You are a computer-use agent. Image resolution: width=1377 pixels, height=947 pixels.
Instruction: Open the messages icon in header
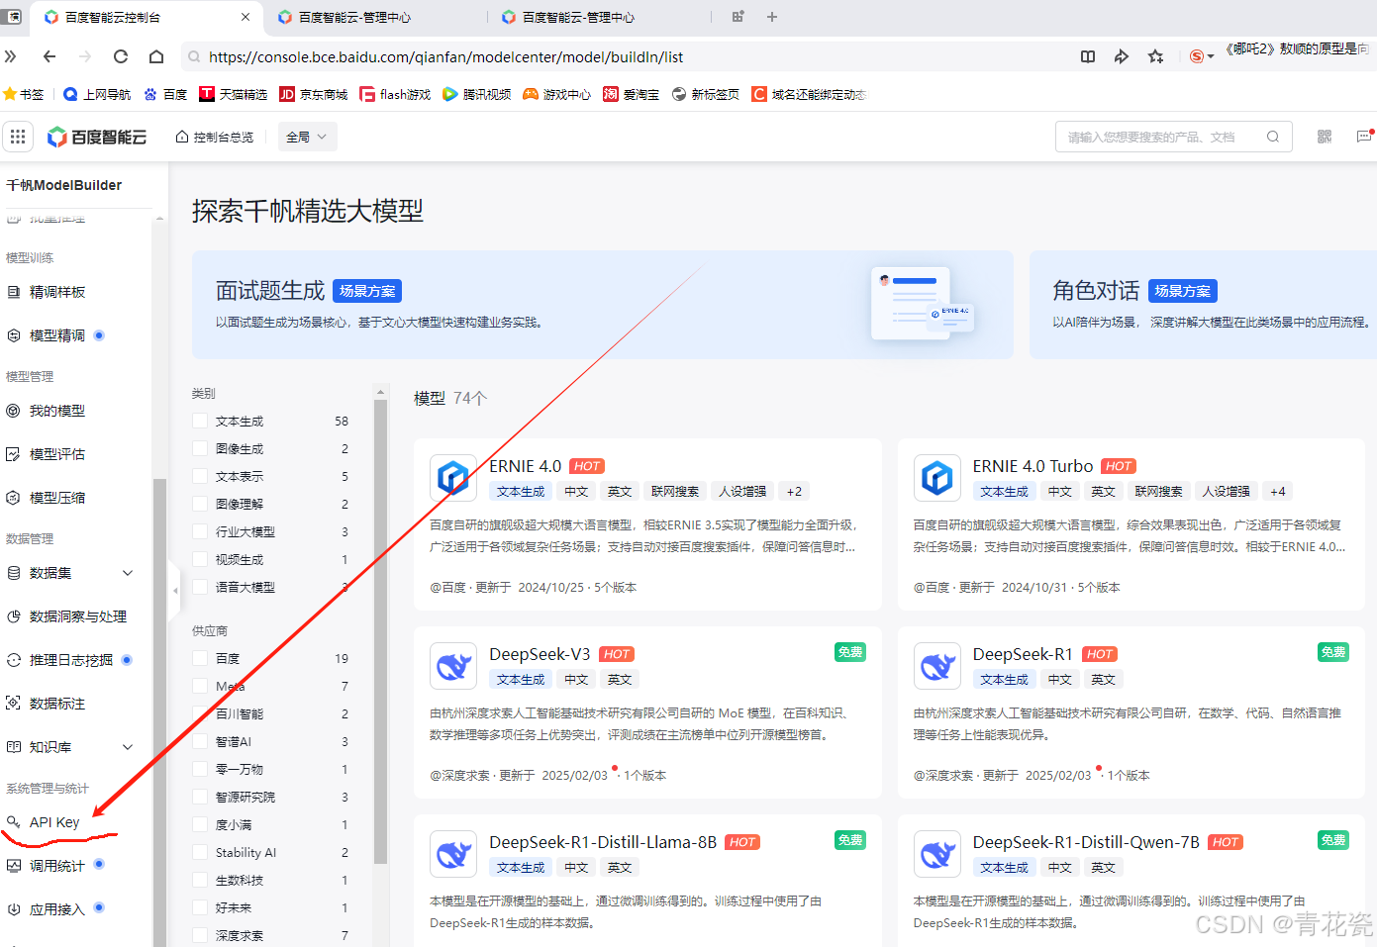[x=1364, y=137]
